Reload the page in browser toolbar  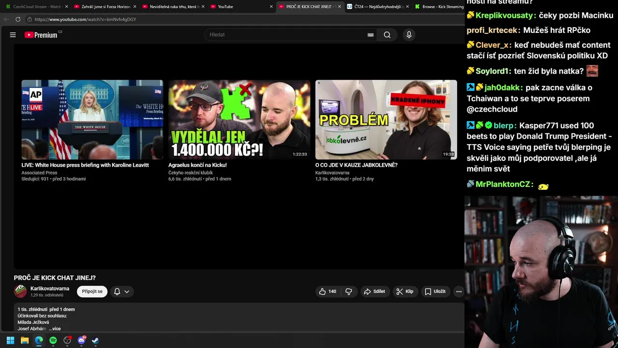(x=18, y=19)
